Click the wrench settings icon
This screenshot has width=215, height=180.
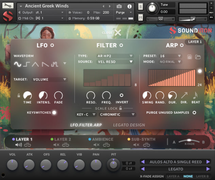click(8, 5)
